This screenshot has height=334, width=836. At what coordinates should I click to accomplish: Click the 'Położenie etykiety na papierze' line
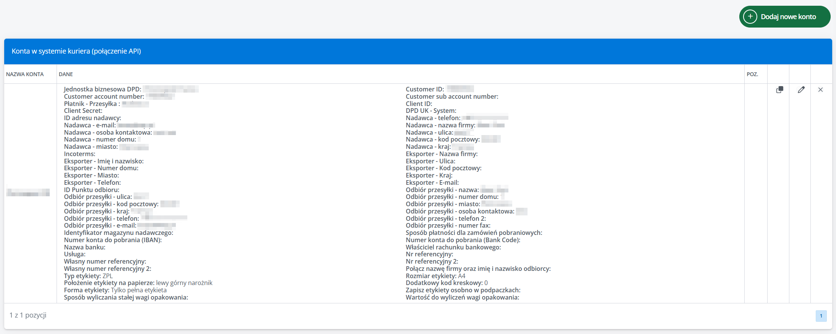point(138,283)
